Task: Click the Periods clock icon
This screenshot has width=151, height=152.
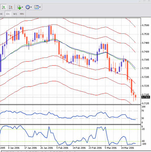Action: pyautogui.click(x=27, y=7)
